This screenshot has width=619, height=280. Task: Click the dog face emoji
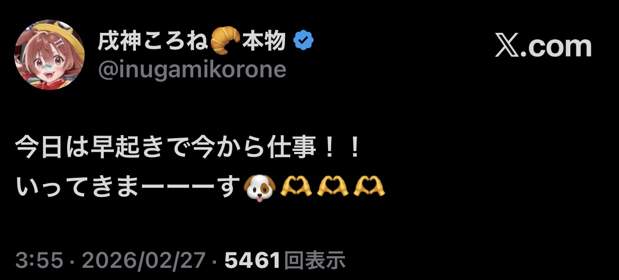pyautogui.click(x=259, y=187)
